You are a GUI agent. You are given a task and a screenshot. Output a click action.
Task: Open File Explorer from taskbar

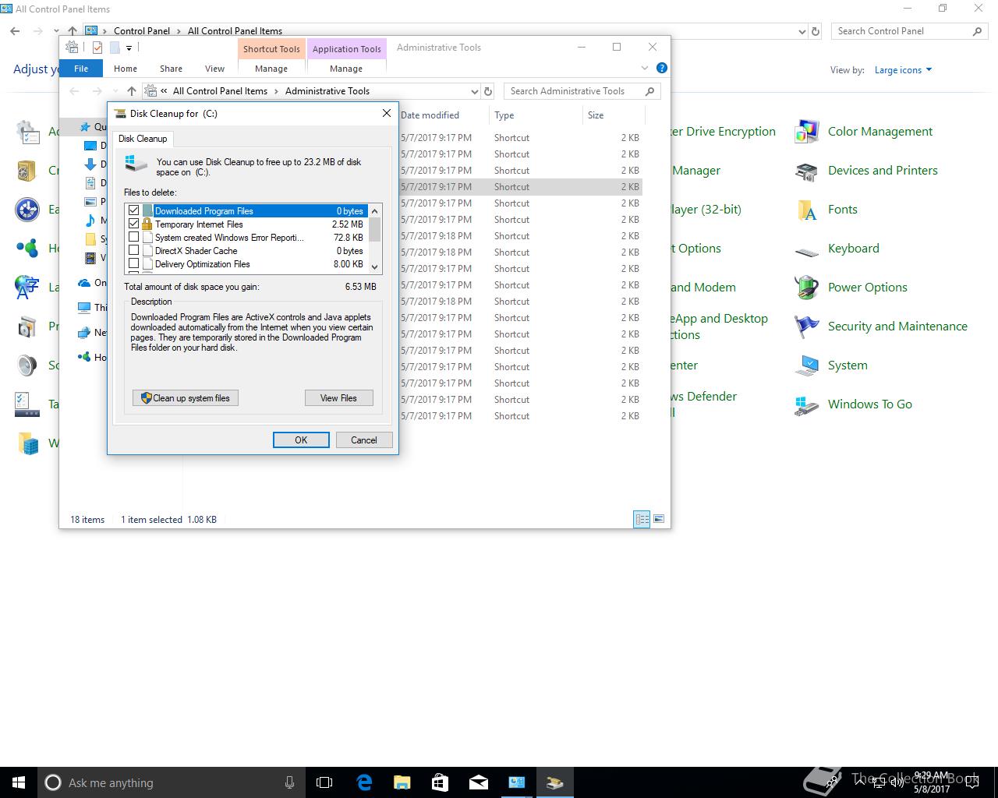(x=402, y=782)
